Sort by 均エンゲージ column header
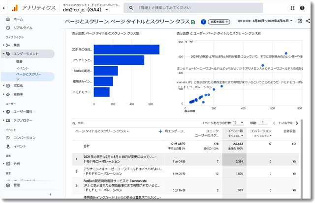Image resolution: width=315 pixels, height=203 pixels. (x=175, y=131)
